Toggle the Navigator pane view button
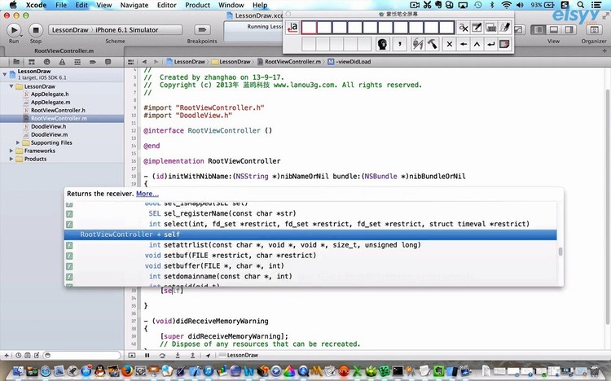611x381 pixels. pos(538,29)
